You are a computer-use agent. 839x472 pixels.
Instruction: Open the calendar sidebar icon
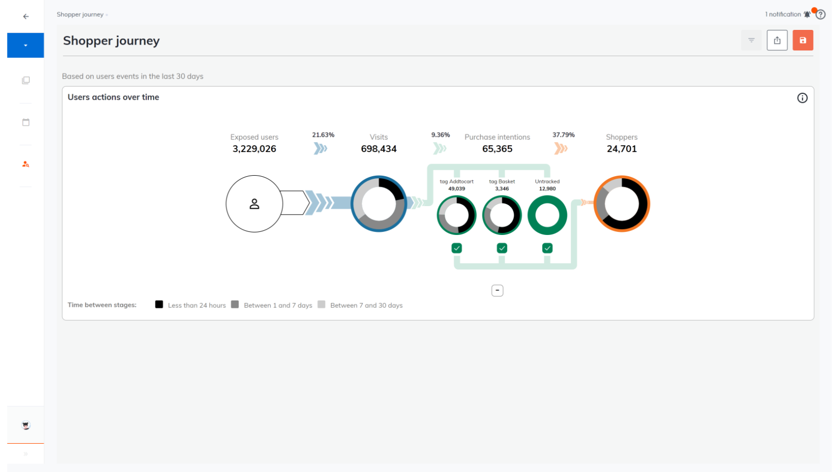coord(26,122)
